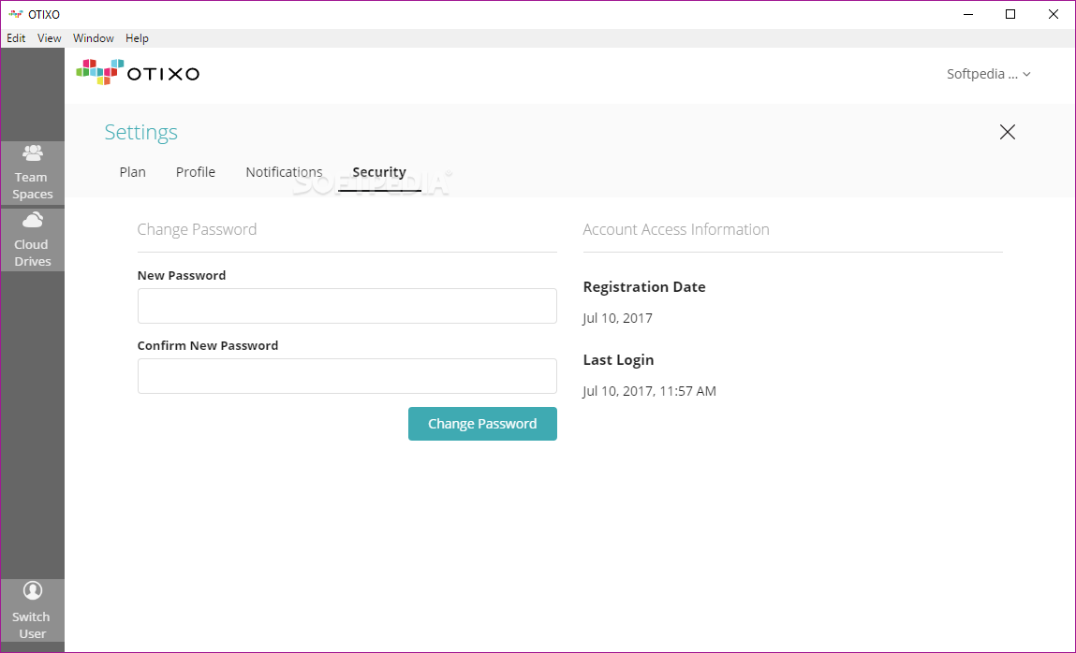Click the OTIXO logo in the header
1076x653 pixels.
click(x=138, y=72)
